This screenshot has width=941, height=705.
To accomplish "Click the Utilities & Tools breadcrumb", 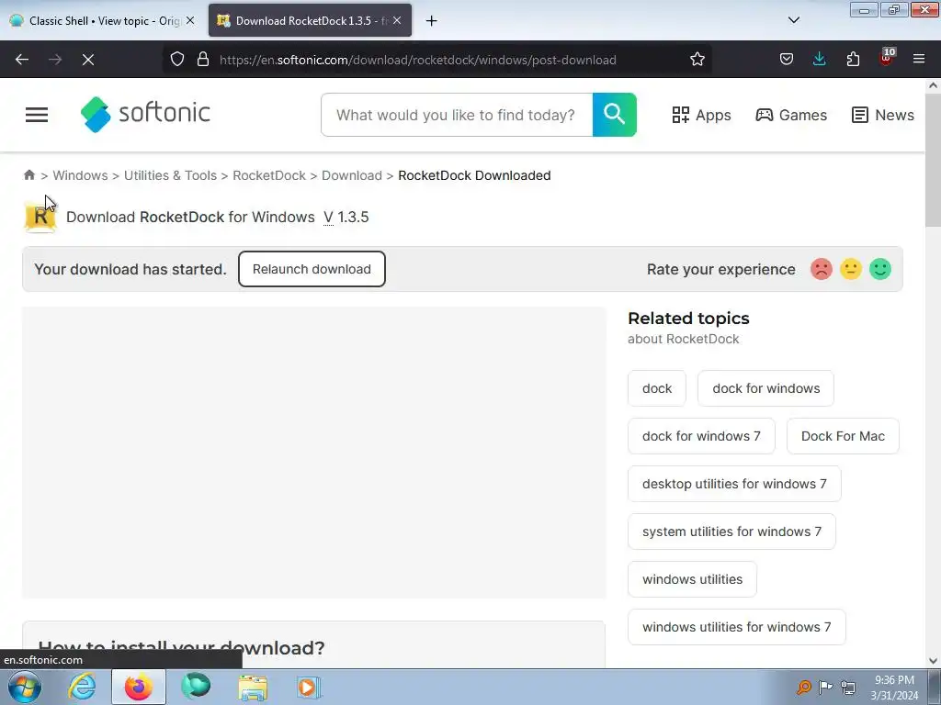I will (170, 175).
